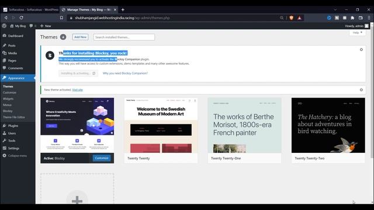The image size is (374, 210).
Task: Expand the Help dropdown tab
Action: pos(357,33)
